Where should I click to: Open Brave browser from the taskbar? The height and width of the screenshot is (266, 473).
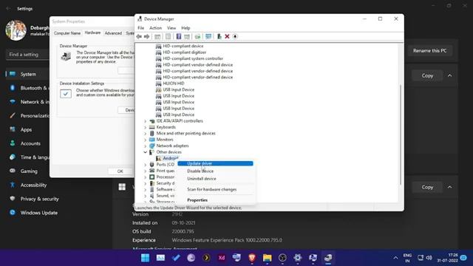[x=252, y=258]
